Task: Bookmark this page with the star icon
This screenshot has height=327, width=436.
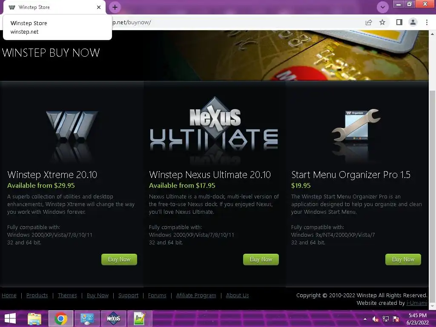Action: coord(382,22)
